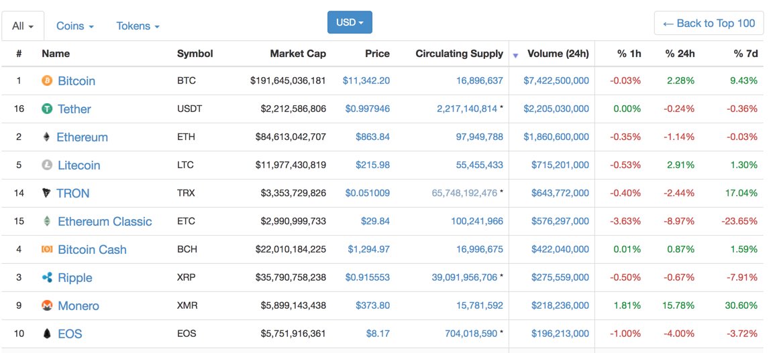Click the sort arrow beside Volume (24h)
781x353 pixels.
click(515, 55)
